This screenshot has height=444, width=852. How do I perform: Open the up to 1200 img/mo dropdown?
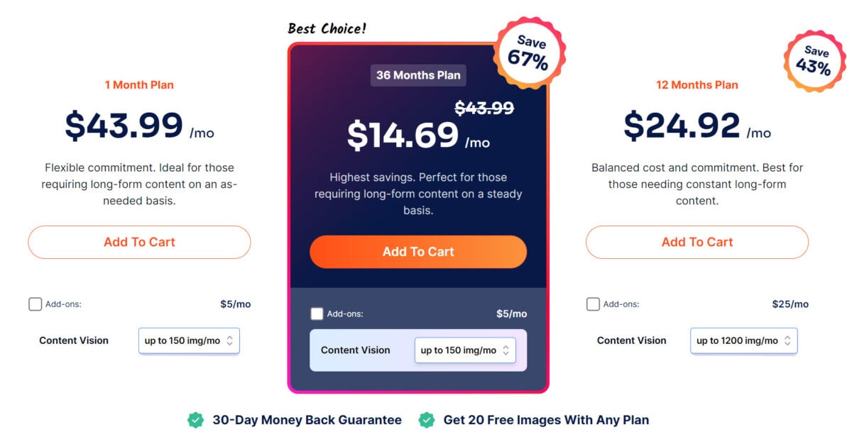(743, 340)
